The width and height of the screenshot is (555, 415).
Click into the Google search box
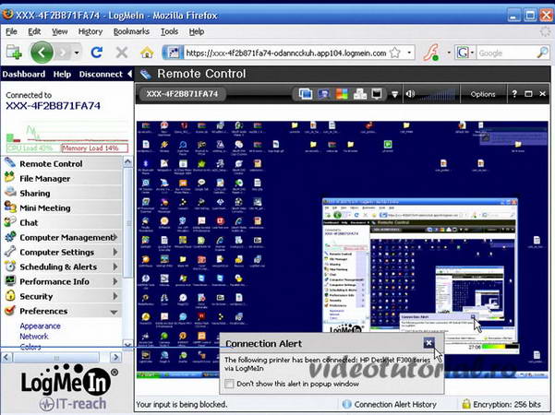click(x=506, y=53)
